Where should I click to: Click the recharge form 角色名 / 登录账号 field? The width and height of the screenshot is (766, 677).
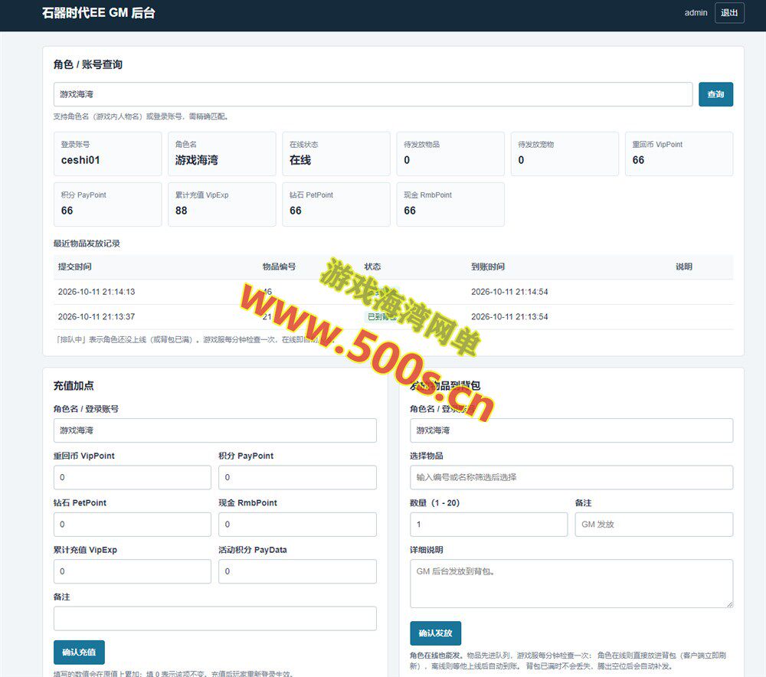215,430
